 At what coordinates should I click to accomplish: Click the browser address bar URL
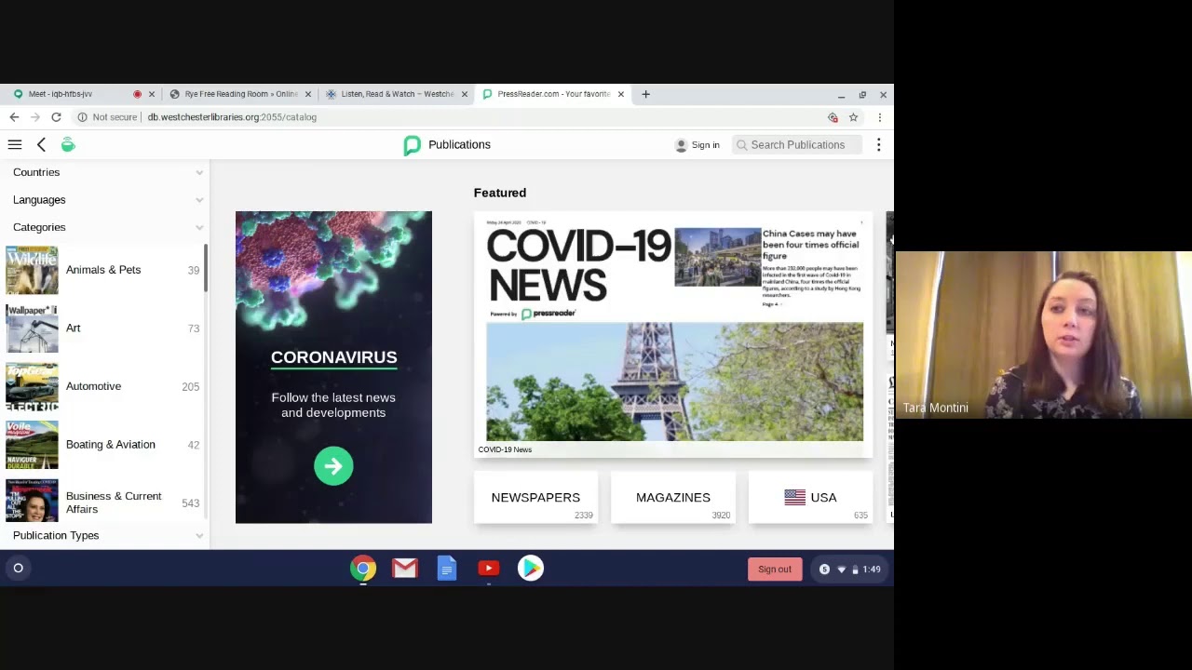pos(232,117)
